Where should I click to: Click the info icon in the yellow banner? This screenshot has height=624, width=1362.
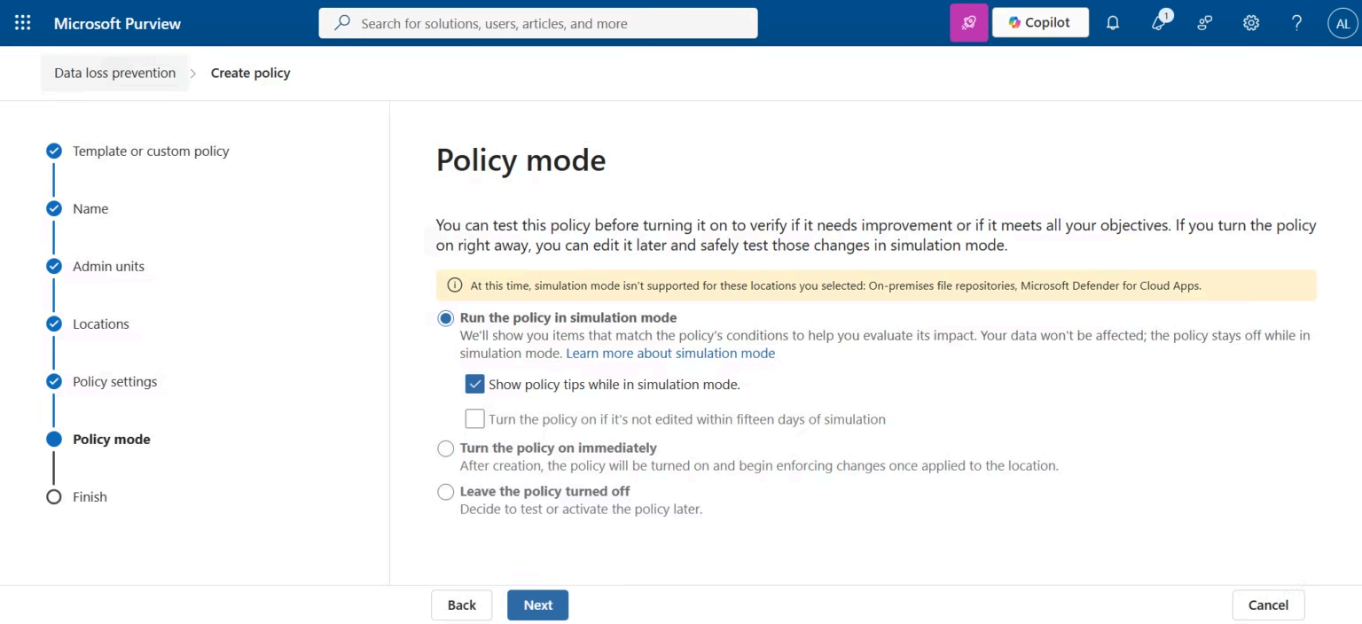coord(455,285)
